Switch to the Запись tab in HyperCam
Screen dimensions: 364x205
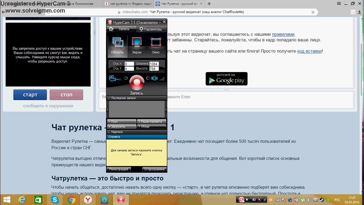coord(121,29)
